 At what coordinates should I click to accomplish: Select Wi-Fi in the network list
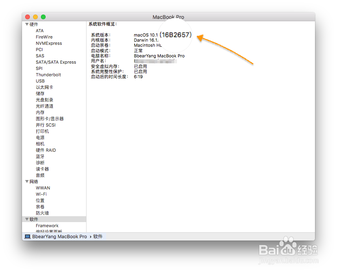coord(41,194)
